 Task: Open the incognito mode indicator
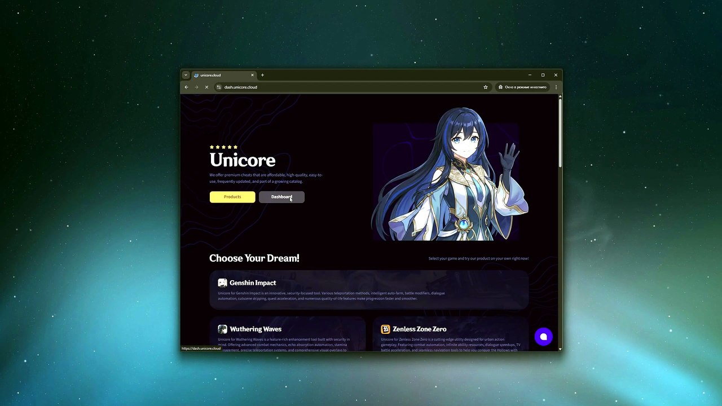point(522,87)
